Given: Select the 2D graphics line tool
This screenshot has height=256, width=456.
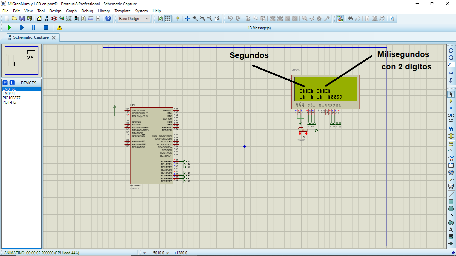Looking at the screenshot, I should pyautogui.click(x=451, y=194).
